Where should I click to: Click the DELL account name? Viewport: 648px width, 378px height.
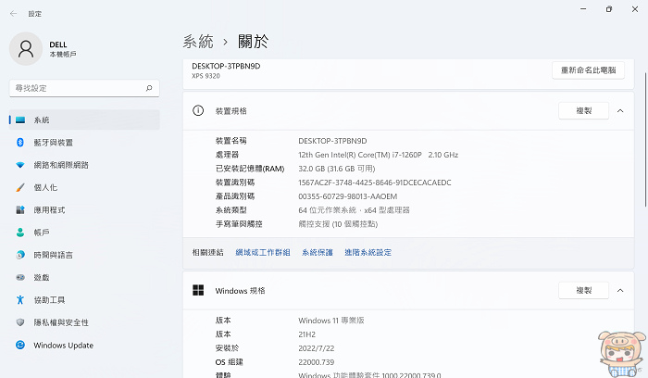pos(58,44)
